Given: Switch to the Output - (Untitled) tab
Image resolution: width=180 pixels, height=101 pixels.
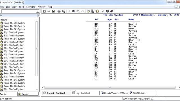Looking at the screenshot, I should 57,93.
